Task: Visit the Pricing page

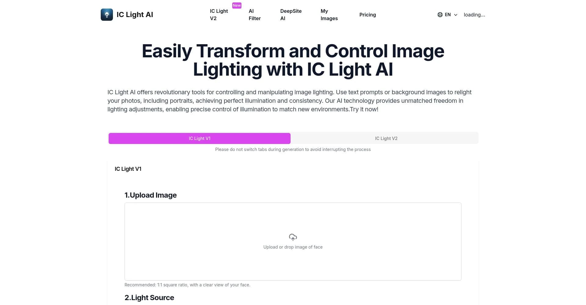Action: 367,15
